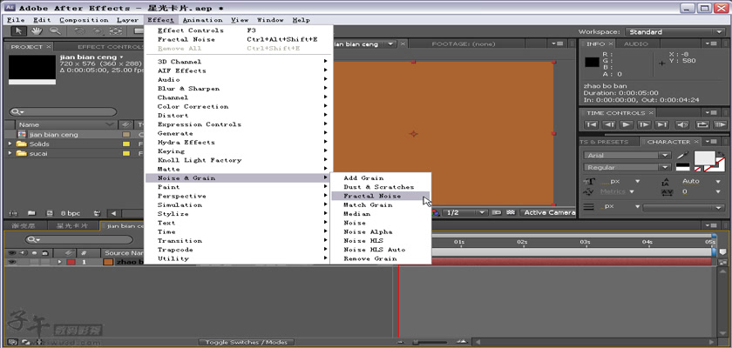Open Effect Controls from Effect menu
This screenshot has width=732, height=348.
238,30
